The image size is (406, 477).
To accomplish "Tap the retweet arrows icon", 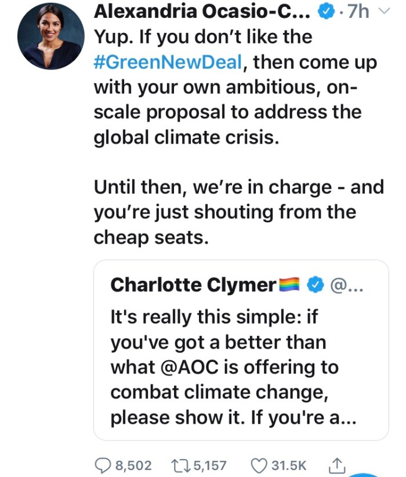I will (x=183, y=464).
